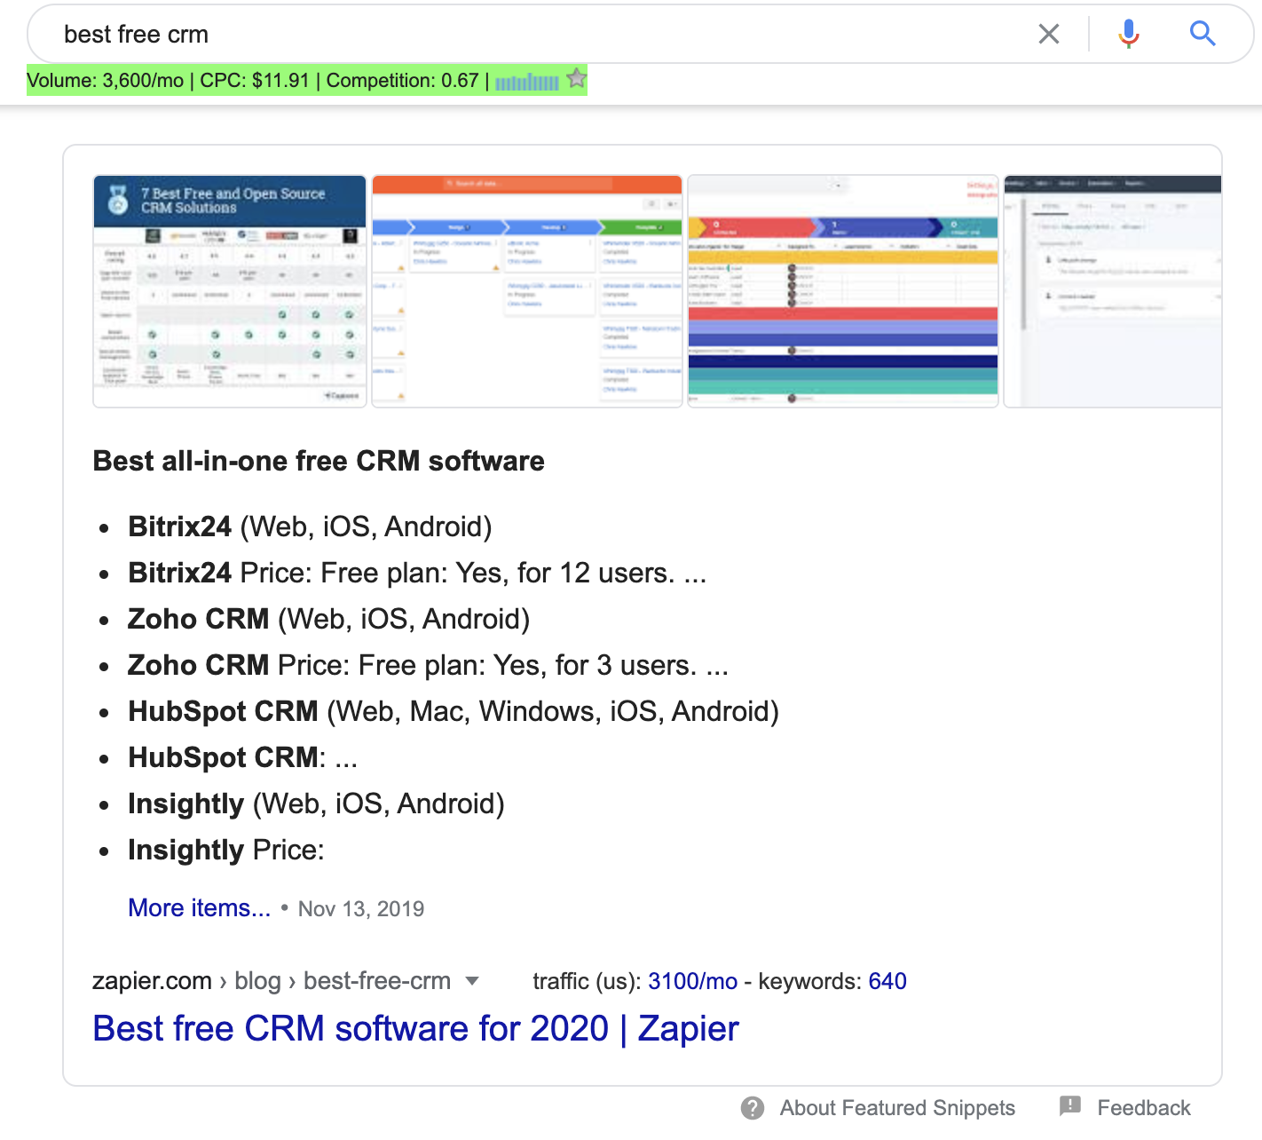Start voice search with the microphone icon

click(1129, 34)
